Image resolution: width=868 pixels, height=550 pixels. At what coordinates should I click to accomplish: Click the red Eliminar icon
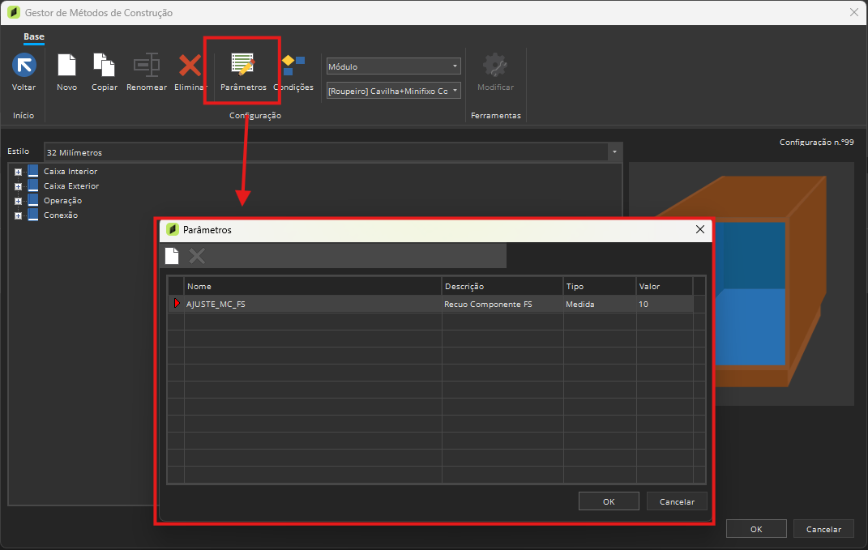190,66
